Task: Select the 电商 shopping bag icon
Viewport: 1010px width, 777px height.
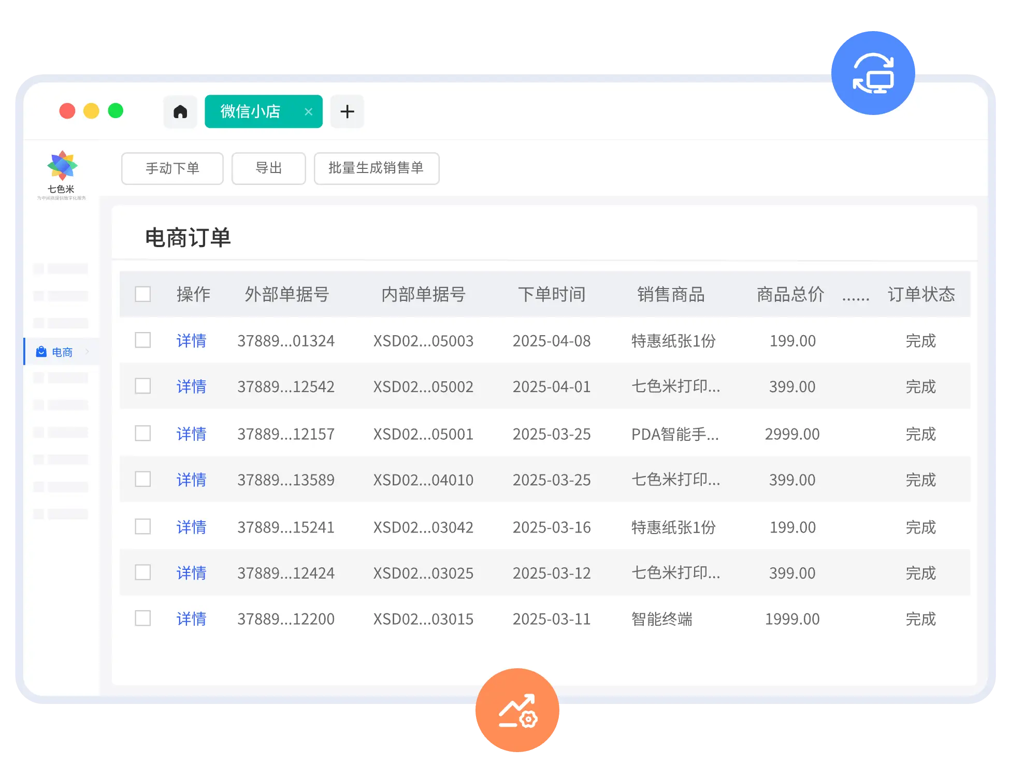Action: pyautogui.click(x=41, y=352)
